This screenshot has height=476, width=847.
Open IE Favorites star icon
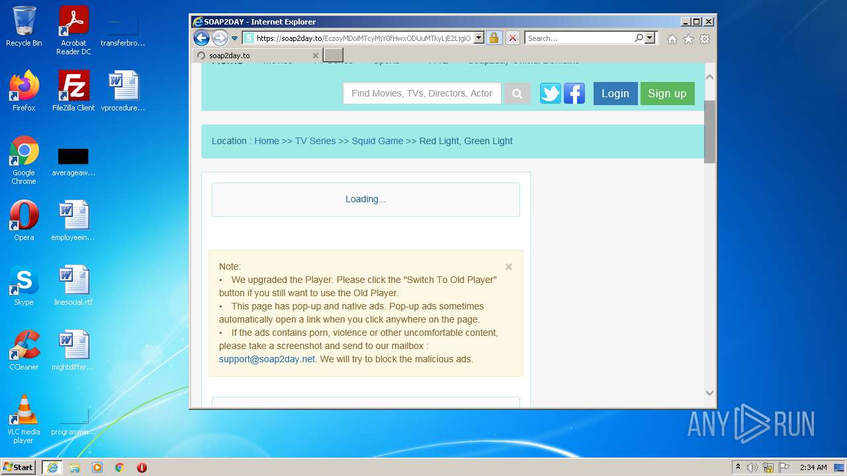coord(688,39)
